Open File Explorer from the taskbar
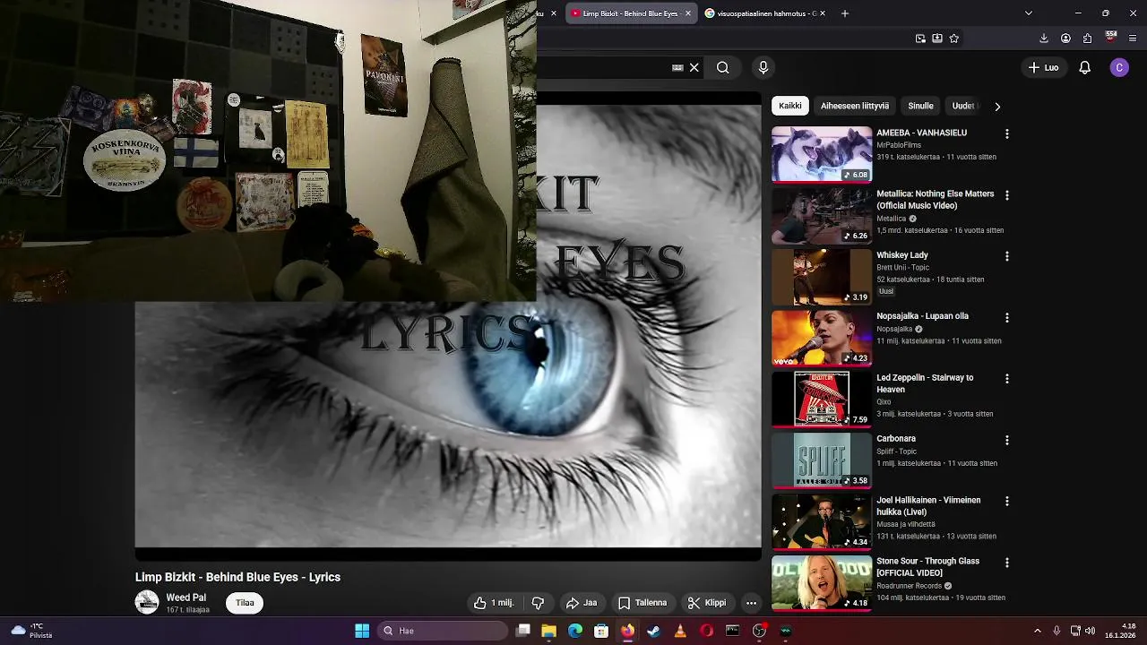The width and height of the screenshot is (1147, 645). pyautogui.click(x=549, y=631)
